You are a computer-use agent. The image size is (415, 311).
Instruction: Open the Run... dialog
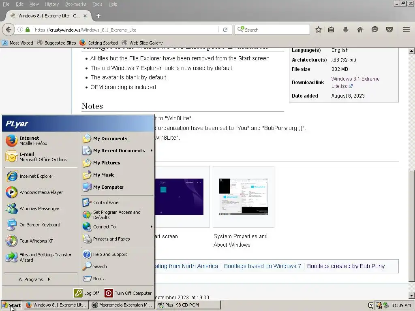(x=117, y=279)
